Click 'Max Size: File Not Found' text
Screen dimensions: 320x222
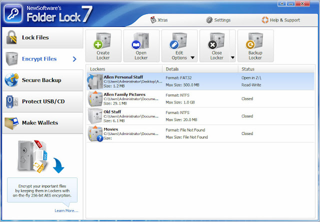[186, 137]
